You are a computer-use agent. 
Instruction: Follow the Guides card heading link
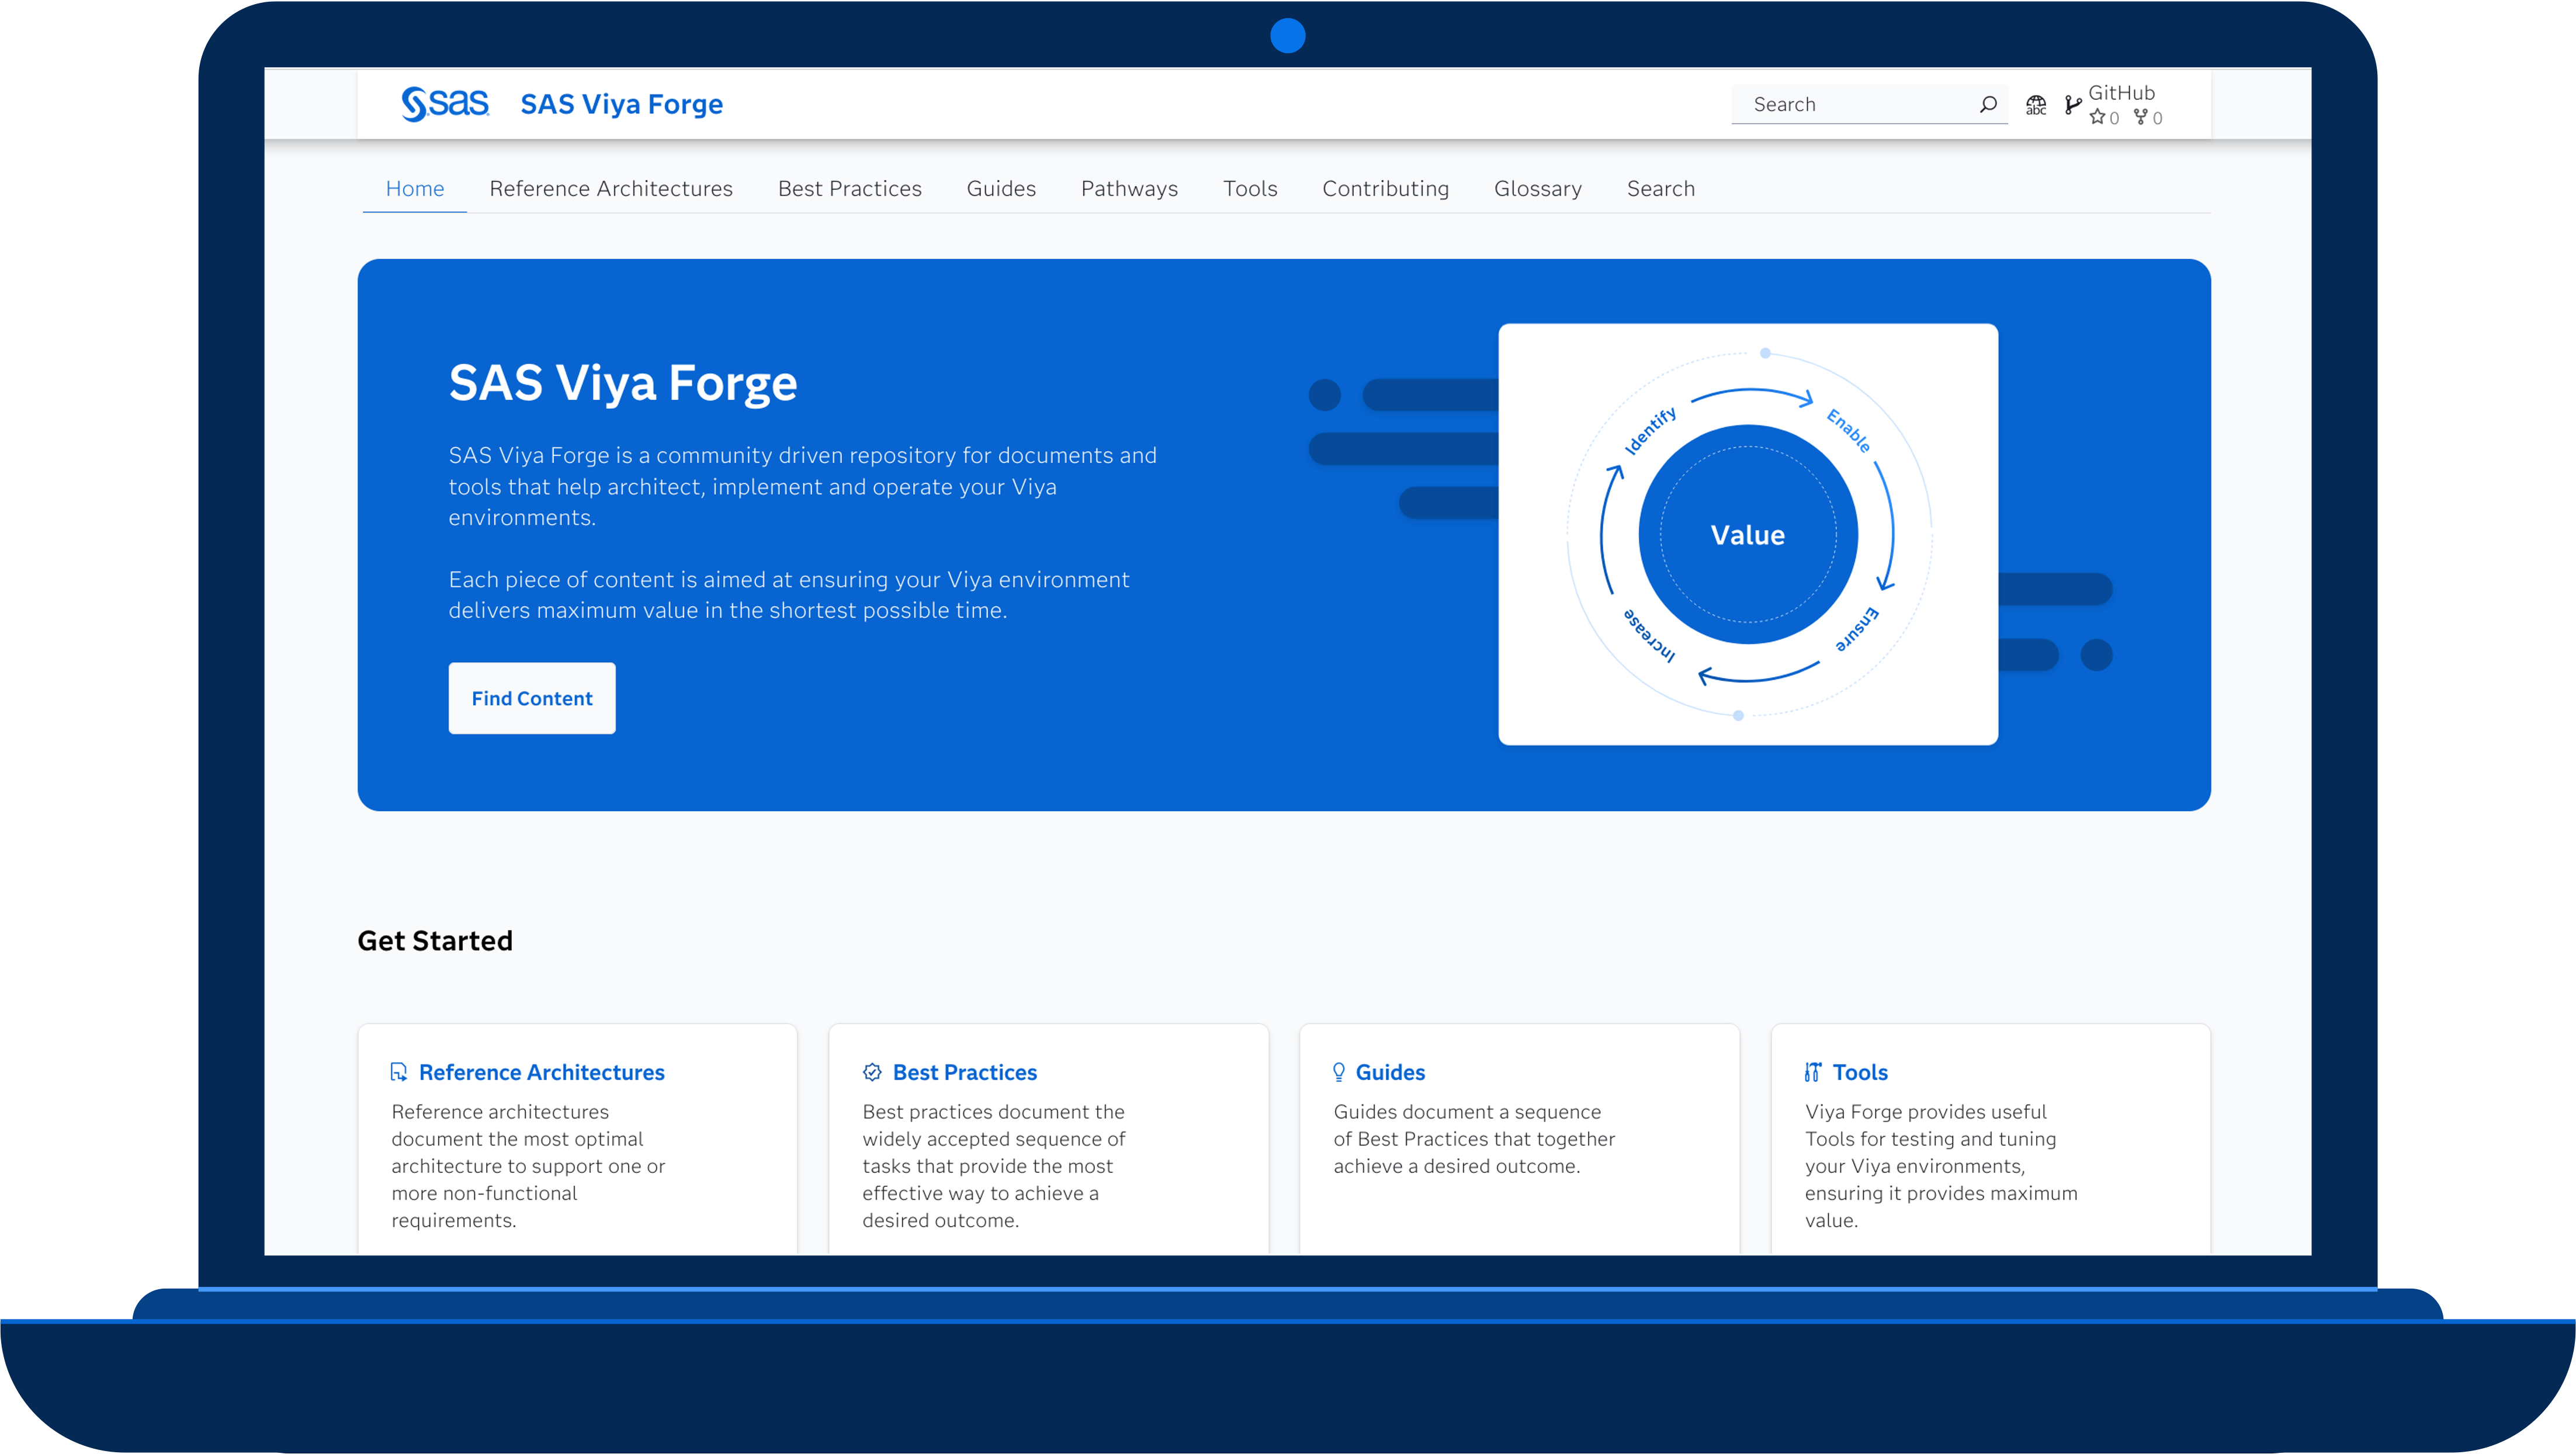1390,1072
